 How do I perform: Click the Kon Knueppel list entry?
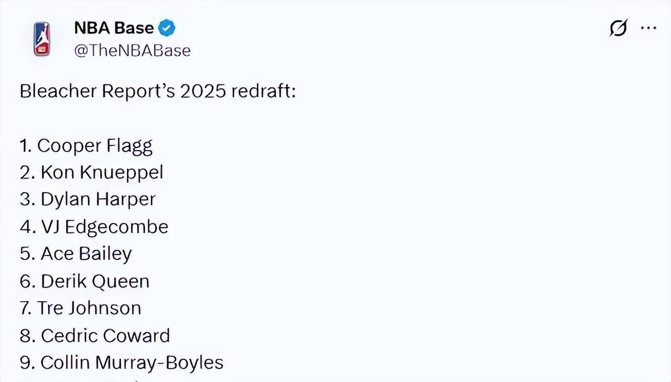click(102, 172)
